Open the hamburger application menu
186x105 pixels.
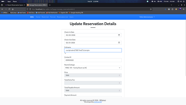click(x=184, y=9)
